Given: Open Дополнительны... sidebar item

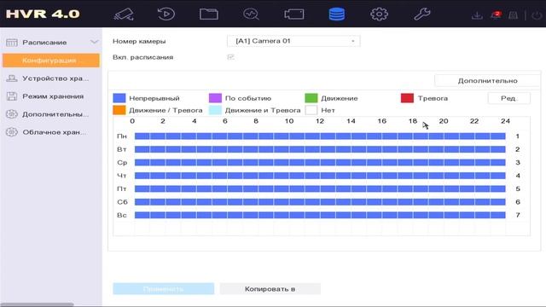Looking at the screenshot, I should [x=51, y=114].
